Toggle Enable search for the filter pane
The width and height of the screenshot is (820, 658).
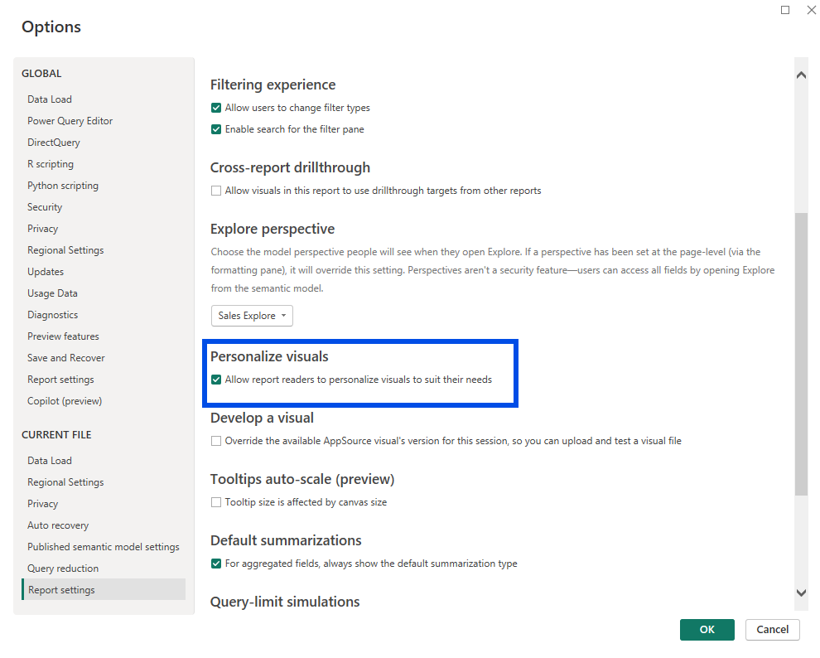(x=216, y=129)
